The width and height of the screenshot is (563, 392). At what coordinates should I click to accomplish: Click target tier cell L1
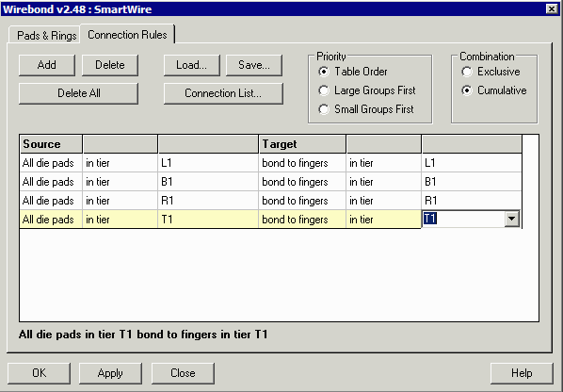click(x=472, y=163)
